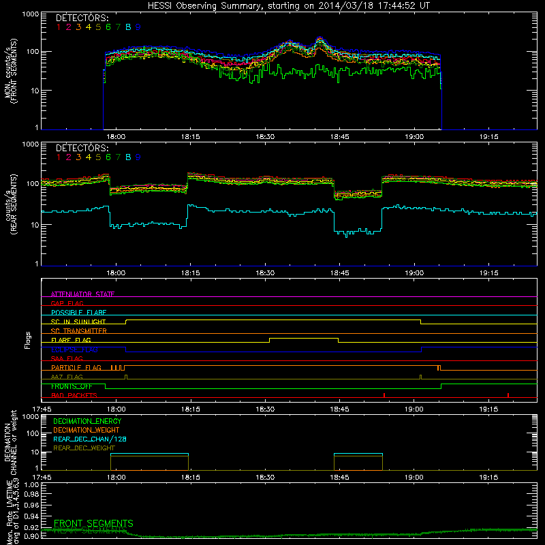Image resolution: width=545 pixels, height=545 pixels.
Task: Select red detector 1 in front segments legend
Action: (59, 27)
